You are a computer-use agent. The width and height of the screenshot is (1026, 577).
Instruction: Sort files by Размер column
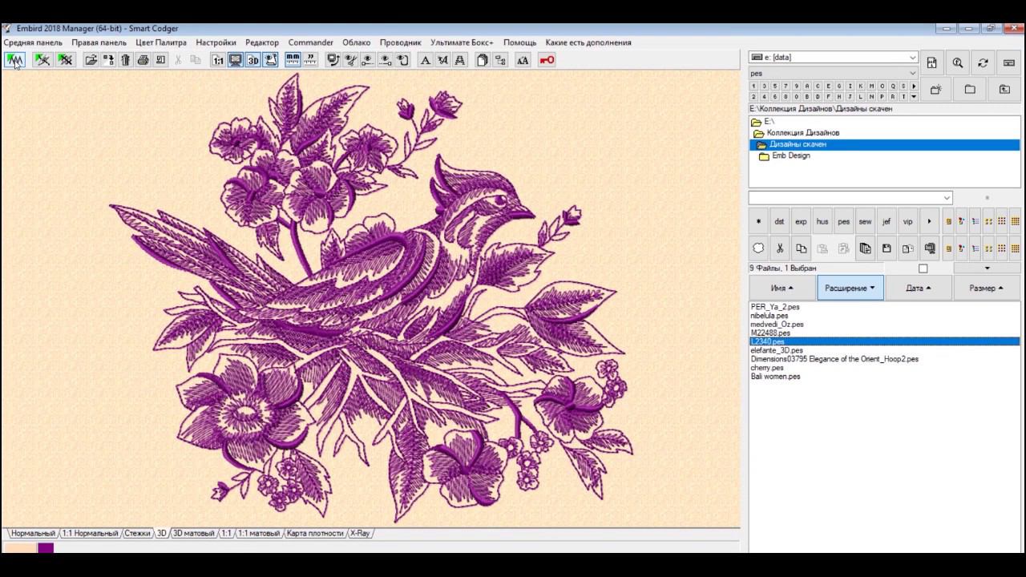(985, 288)
